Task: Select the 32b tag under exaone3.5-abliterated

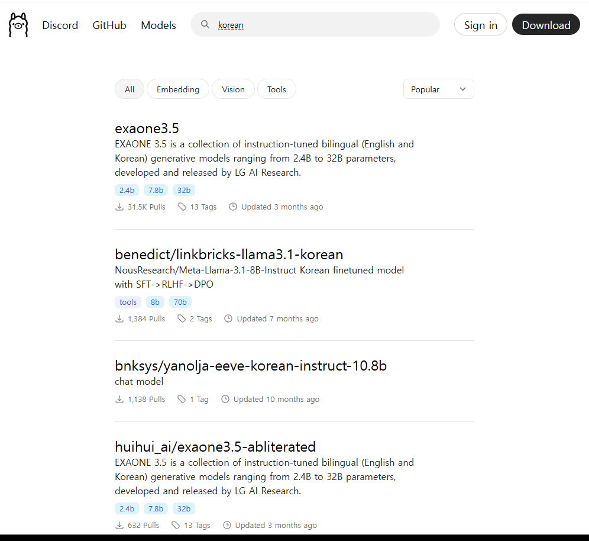Action: [184, 508]
